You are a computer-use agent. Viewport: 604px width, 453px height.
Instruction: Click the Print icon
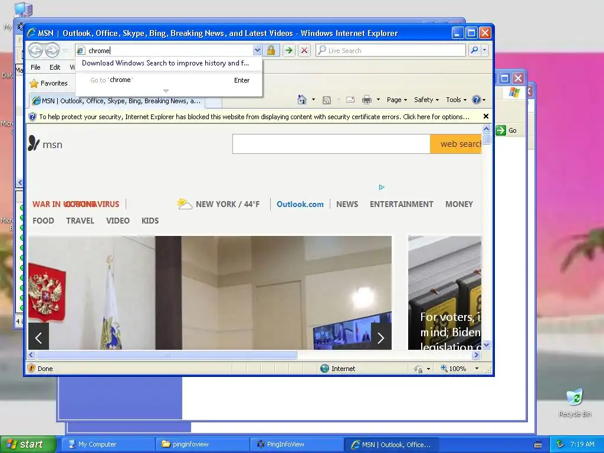tap(367, 100)
